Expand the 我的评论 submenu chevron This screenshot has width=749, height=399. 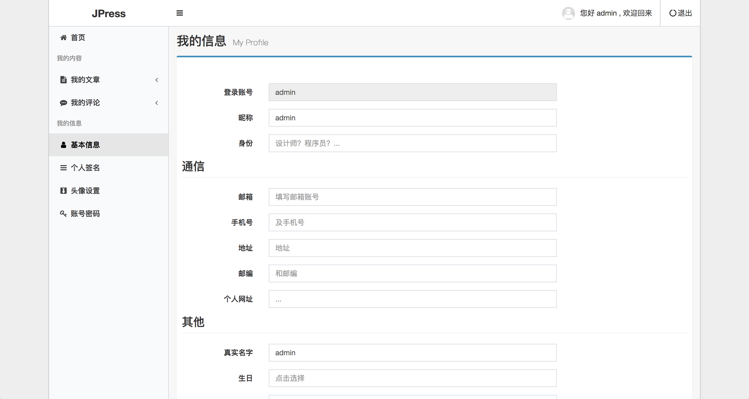point(157,103)
